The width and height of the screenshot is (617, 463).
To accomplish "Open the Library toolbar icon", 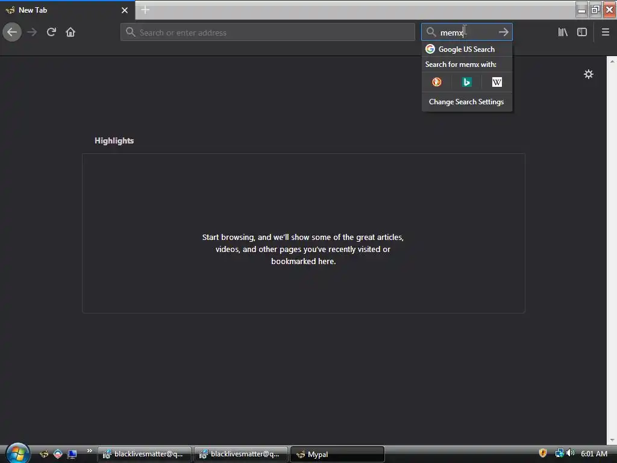I will coord(563,33).
